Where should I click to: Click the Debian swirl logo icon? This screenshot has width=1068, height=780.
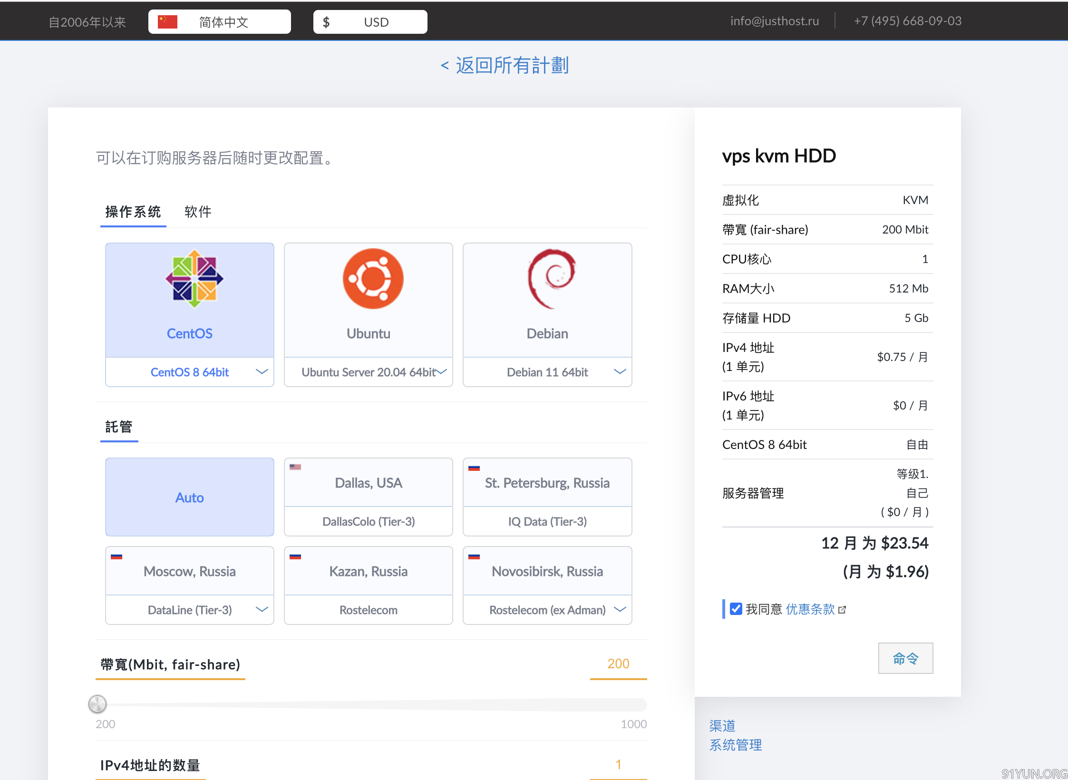pyautogui.click(x=551, y=279)
